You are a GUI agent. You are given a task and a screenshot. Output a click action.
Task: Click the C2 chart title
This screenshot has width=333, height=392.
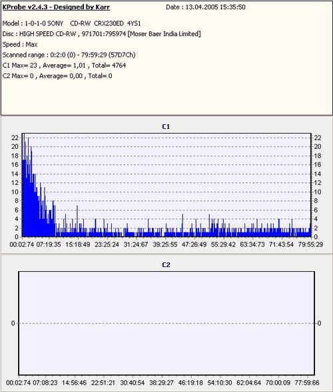pos(166,264)
